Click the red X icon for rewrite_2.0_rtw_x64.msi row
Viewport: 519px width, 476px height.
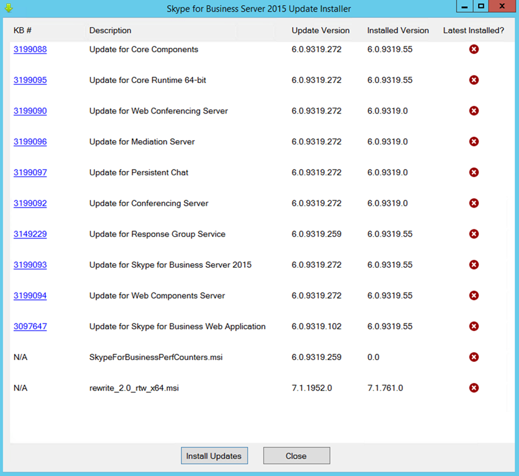pos(474,388)
